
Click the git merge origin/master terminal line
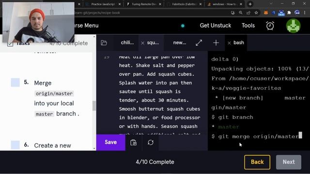(x=257, y=136)
